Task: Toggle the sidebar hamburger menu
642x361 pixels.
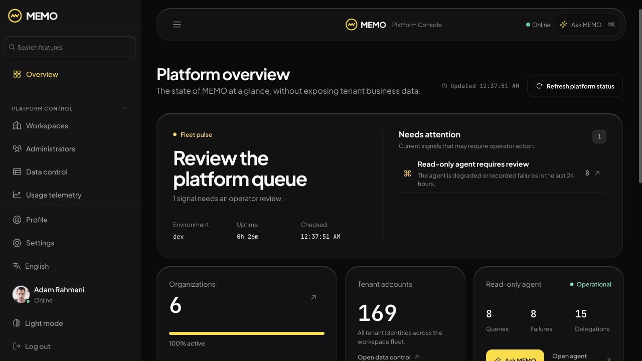Action: 177,25
